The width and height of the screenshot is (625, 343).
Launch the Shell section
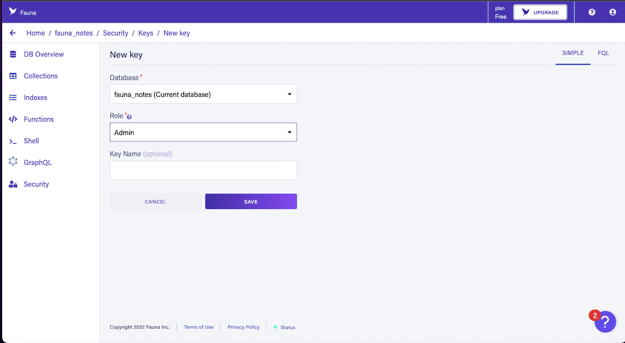coord(31,141)
